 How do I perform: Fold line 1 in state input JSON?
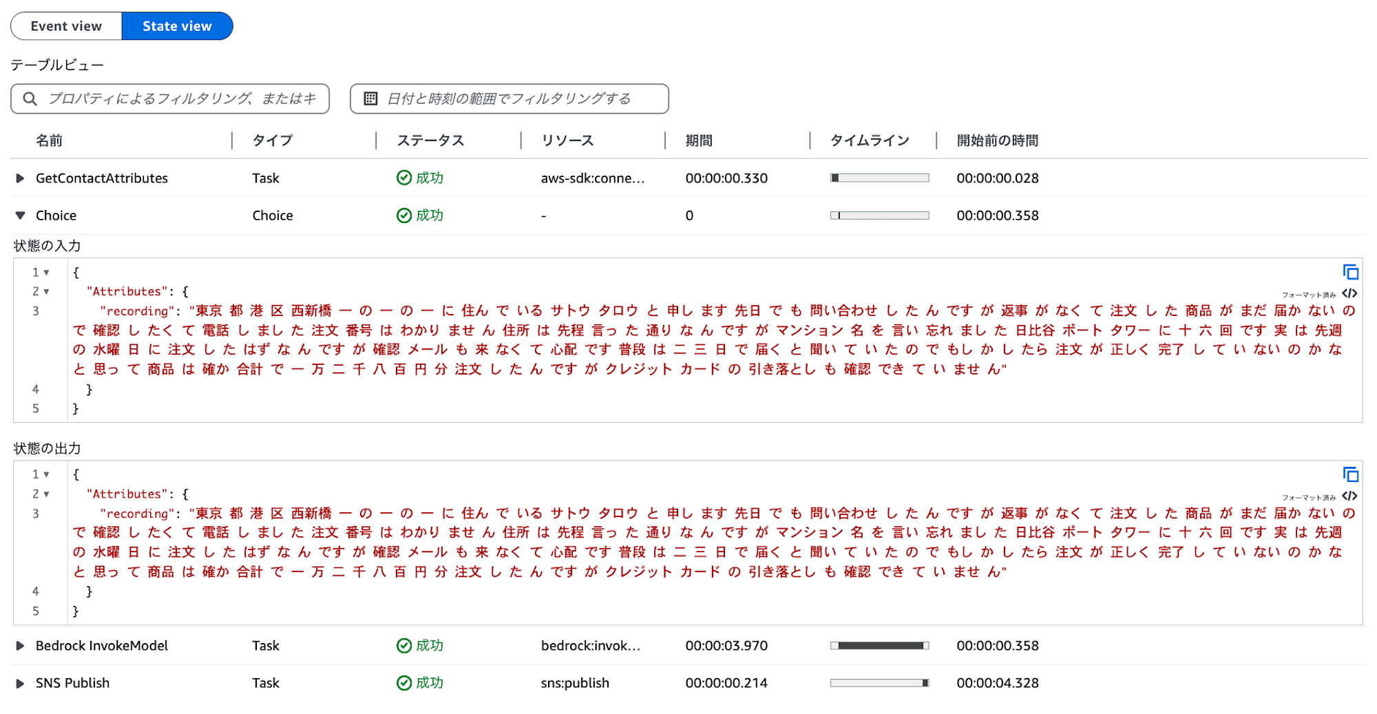pos(46,273)
